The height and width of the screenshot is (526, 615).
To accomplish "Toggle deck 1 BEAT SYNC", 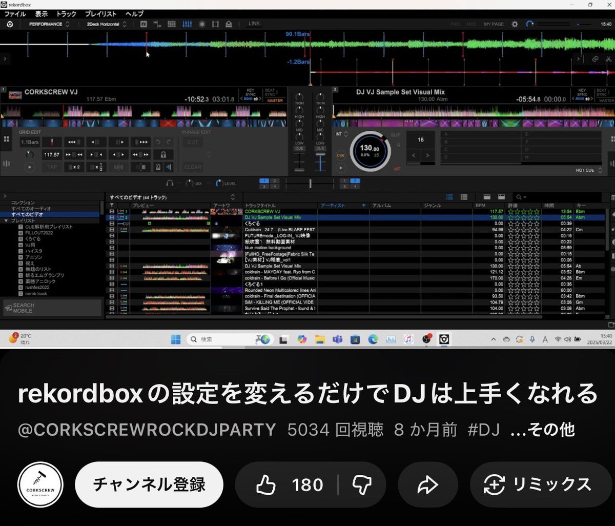I will [270, 93].
